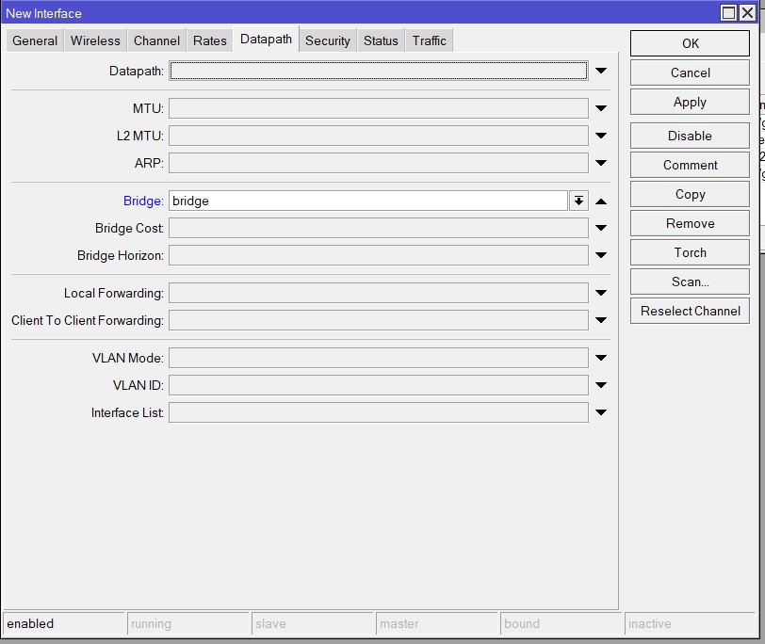Click the MTU input field

pos(379,108)
